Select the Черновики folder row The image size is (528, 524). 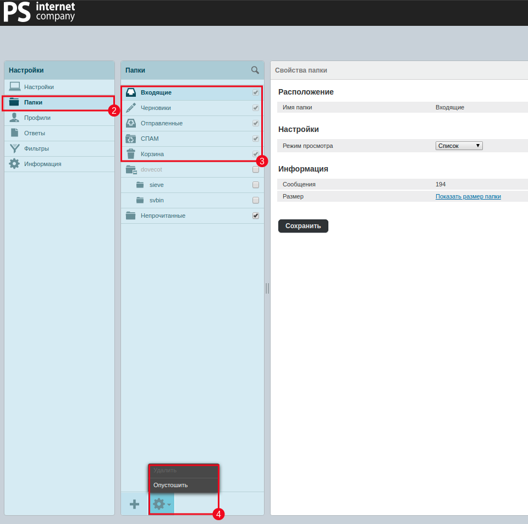(193, 108)
